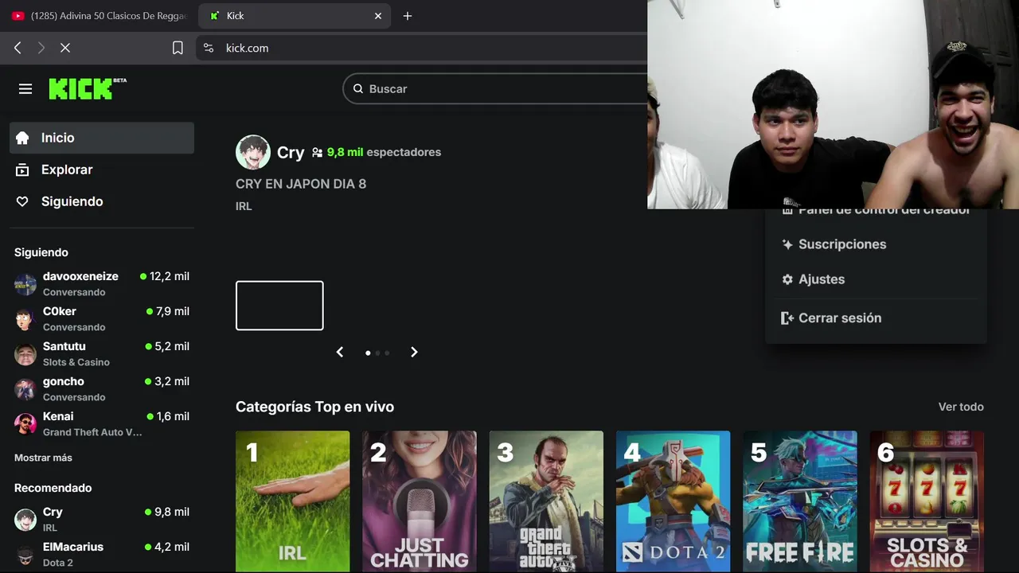Open IRL category card
The image size is (1019, 573).
click(x=292, y=501)
